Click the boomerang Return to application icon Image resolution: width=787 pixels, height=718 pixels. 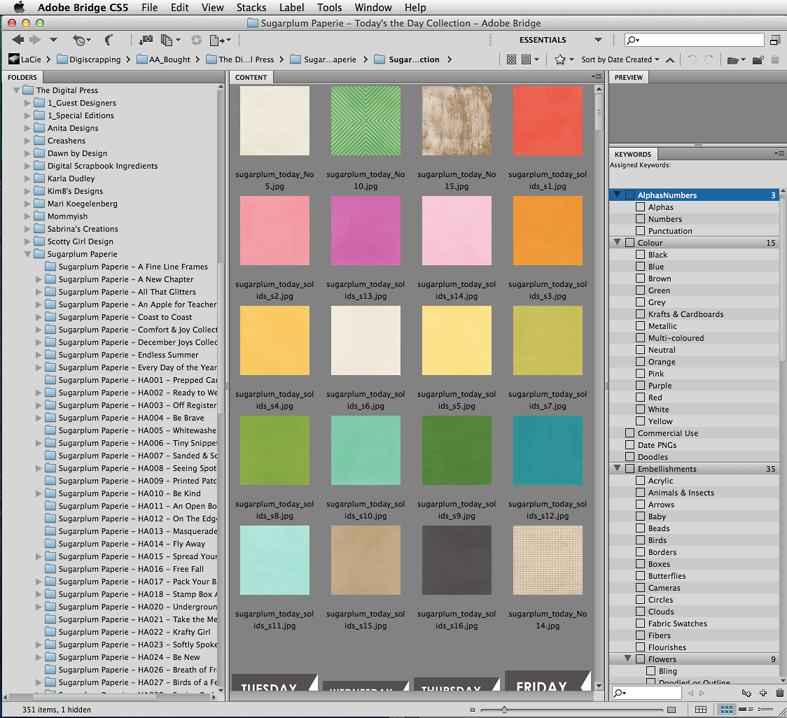109,40
